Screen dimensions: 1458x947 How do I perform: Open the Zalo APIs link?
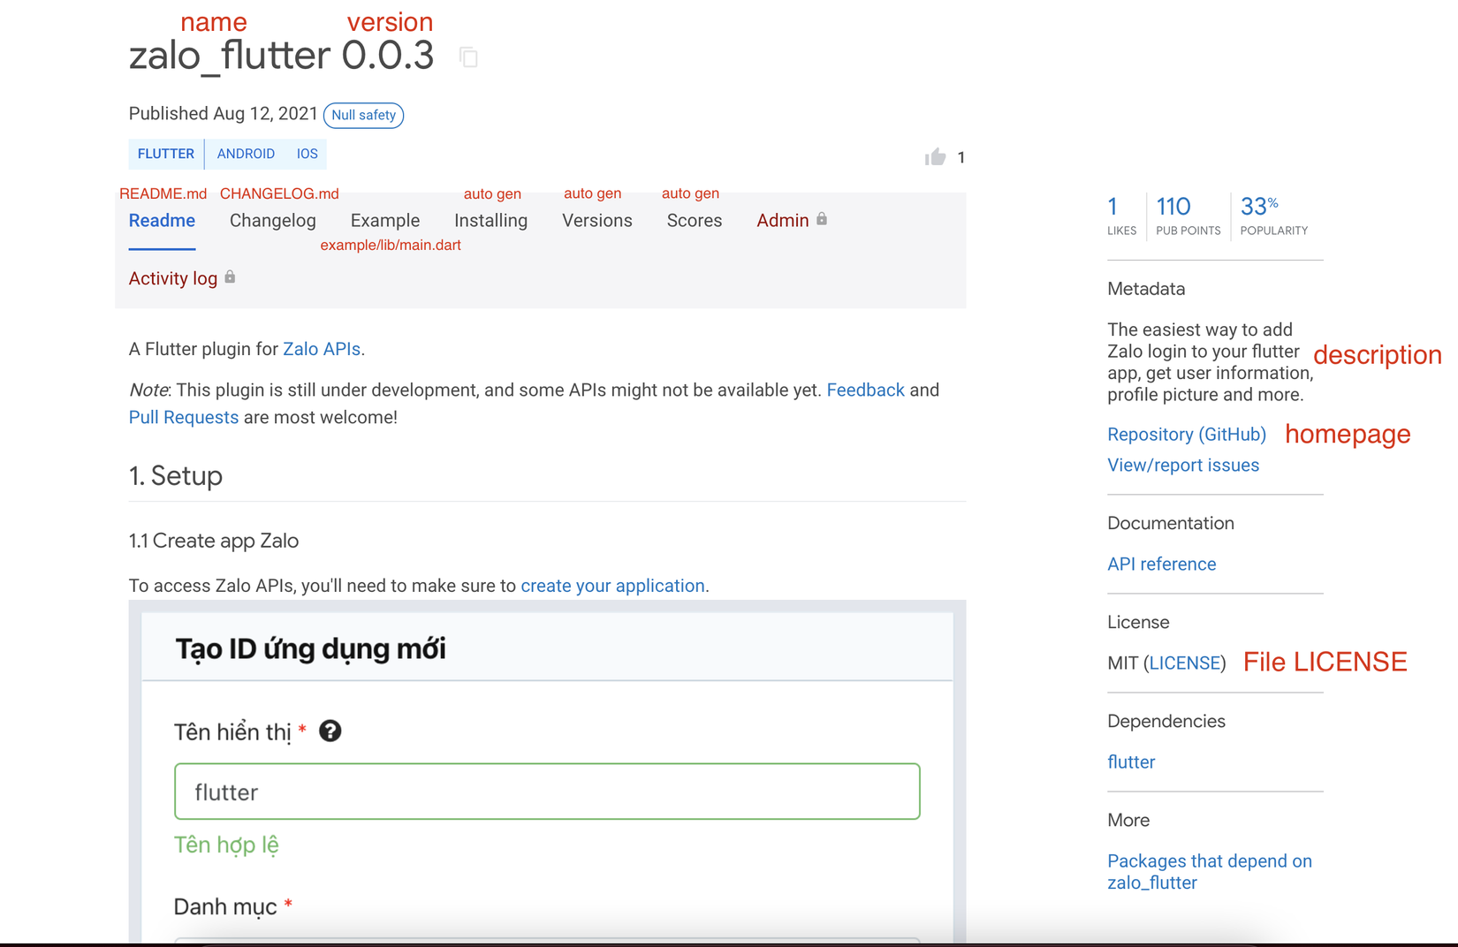click(x=322, y=348)
